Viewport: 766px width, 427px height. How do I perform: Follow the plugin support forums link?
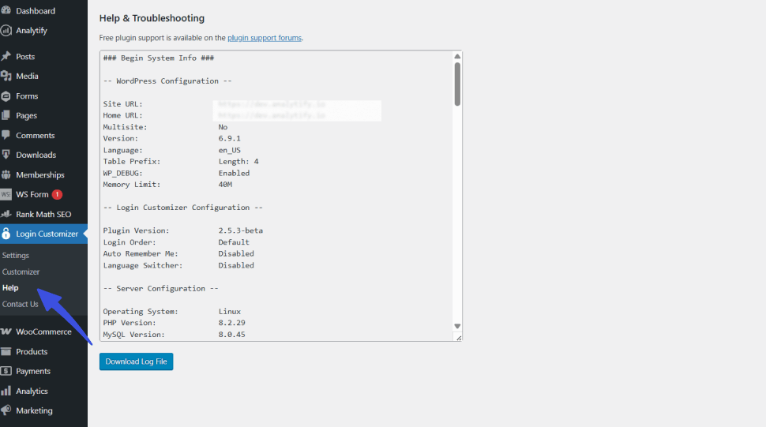265,38
